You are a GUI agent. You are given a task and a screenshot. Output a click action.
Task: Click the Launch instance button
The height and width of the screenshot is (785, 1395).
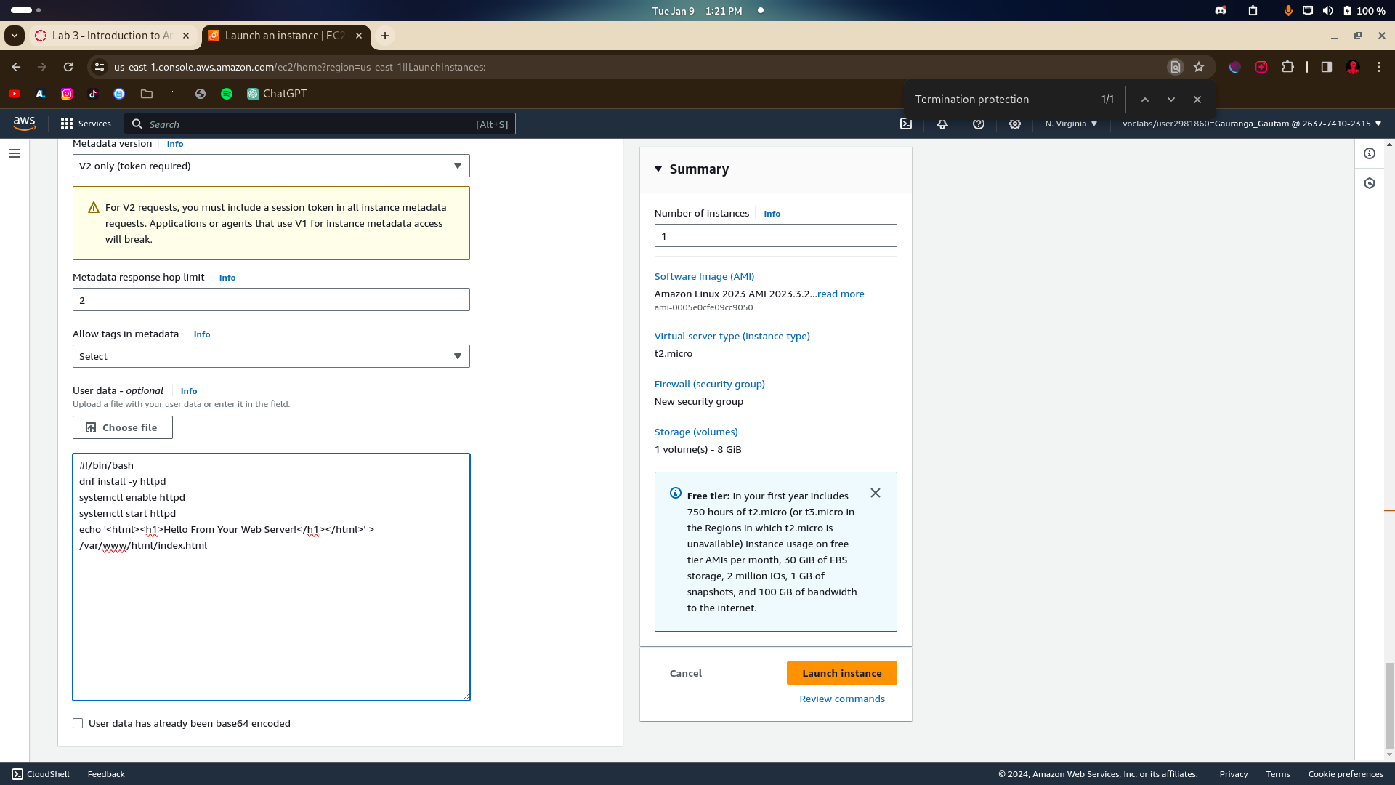click(x=841, y=673)
